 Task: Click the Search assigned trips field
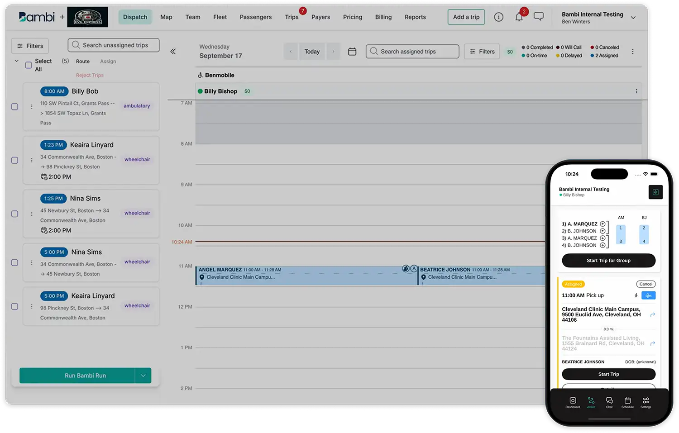click(x=412, y=52)
